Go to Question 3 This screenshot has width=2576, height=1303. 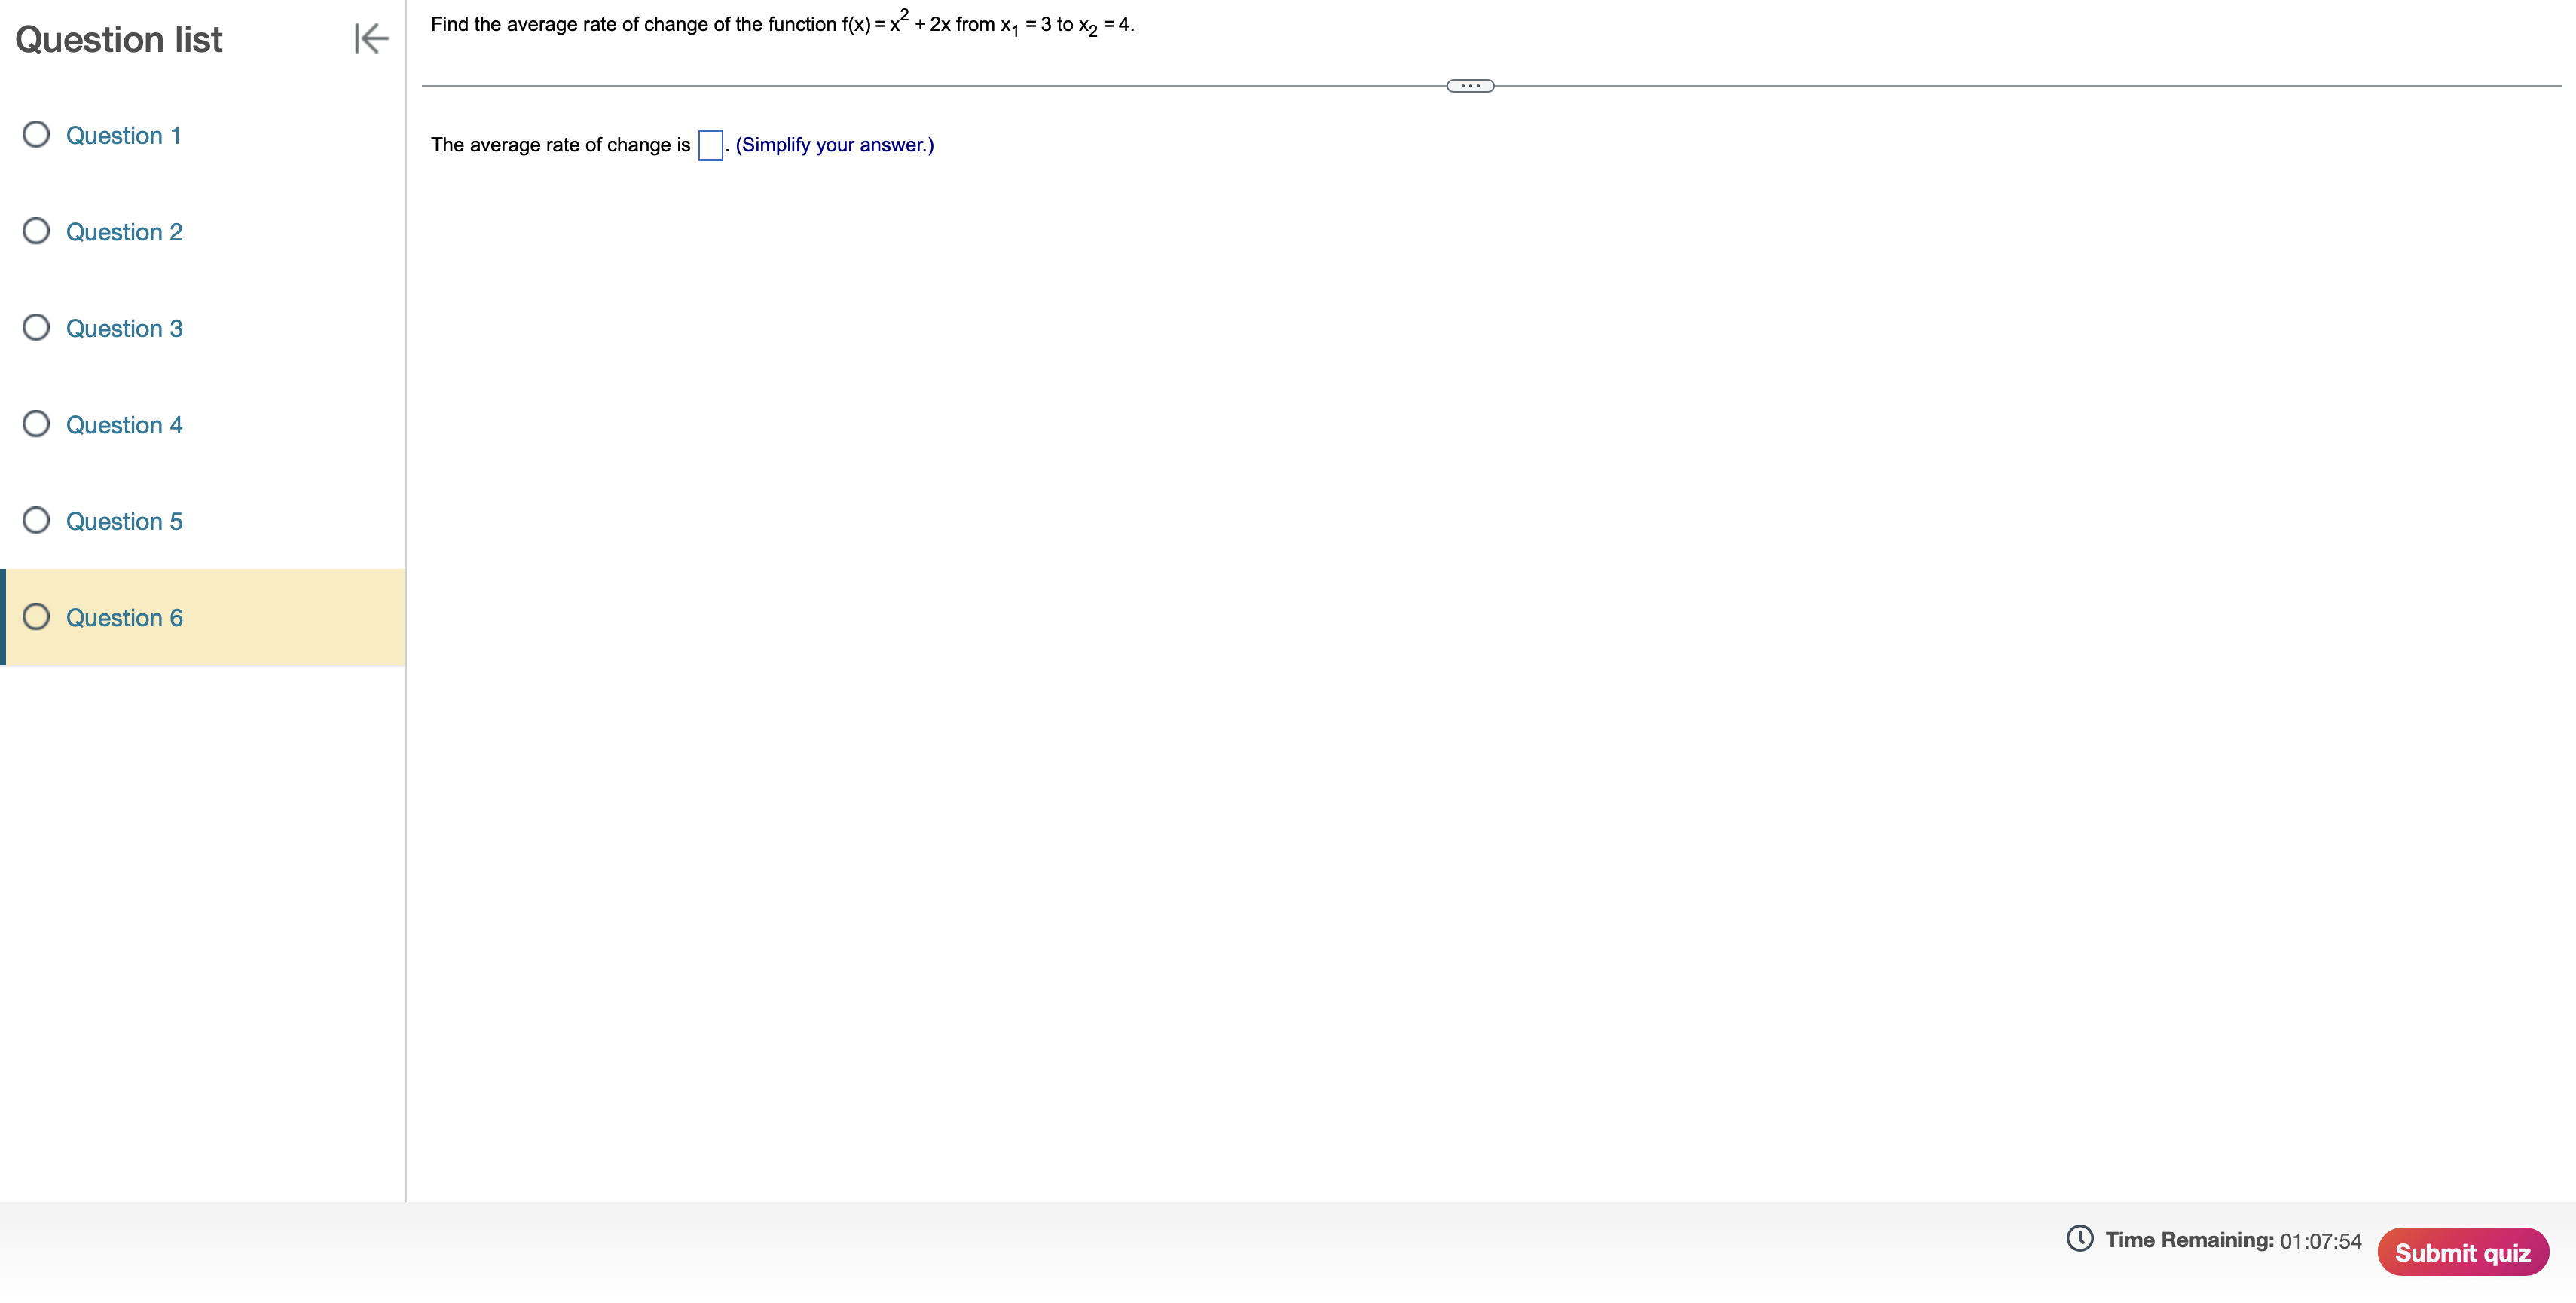tap(124, 329)
